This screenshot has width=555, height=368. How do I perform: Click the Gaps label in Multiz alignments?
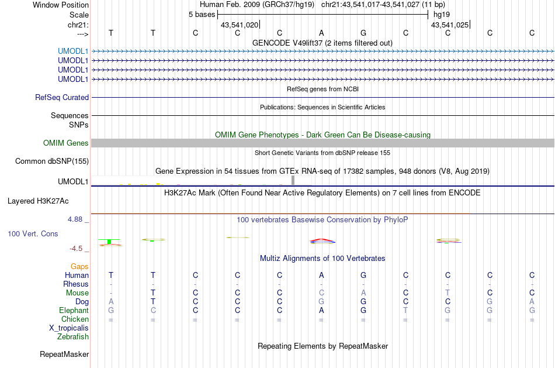79,266
